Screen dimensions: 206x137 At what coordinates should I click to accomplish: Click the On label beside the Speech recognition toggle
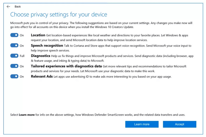(x=22, y=45)
